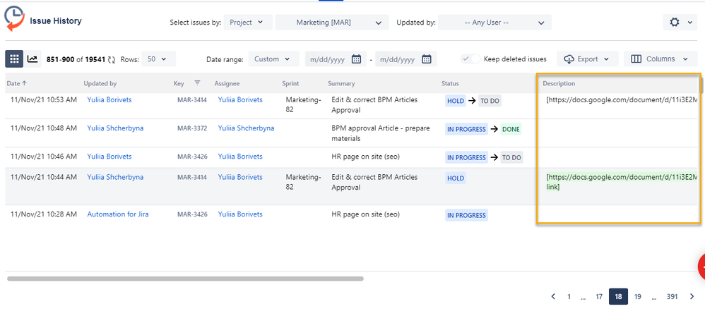Viewport: 705px width, 311px height.
Task: Expand the settings chevron arrow
Action: tap(690, 23)
